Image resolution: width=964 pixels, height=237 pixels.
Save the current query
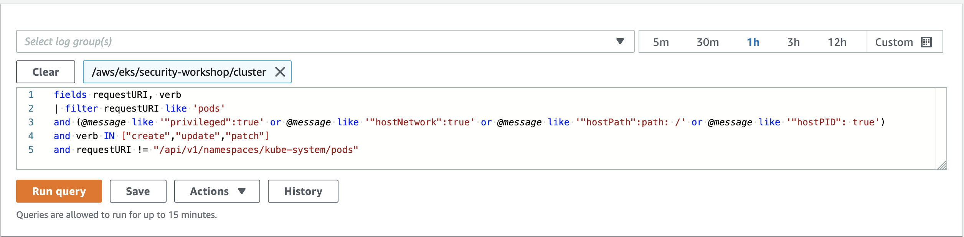[138, 191]
